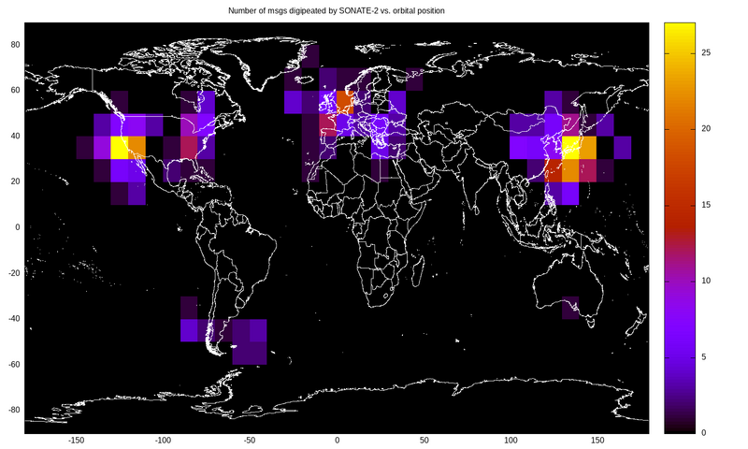
Task: Click the black bottom end of the colorbar
Action: 678,429
